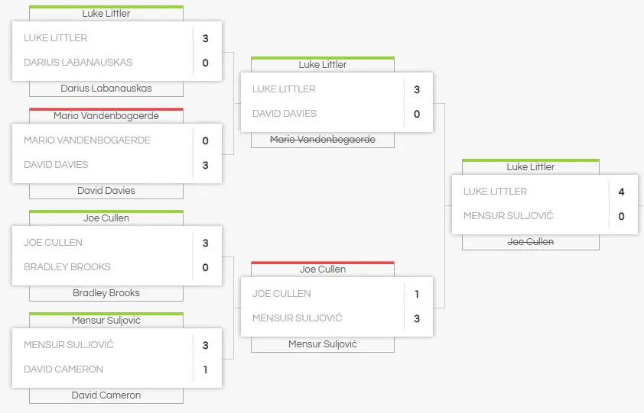644x413 pixels.
Task: Click the crossed-out "Joe Cullen" label under final
Action: pos(531,242)
